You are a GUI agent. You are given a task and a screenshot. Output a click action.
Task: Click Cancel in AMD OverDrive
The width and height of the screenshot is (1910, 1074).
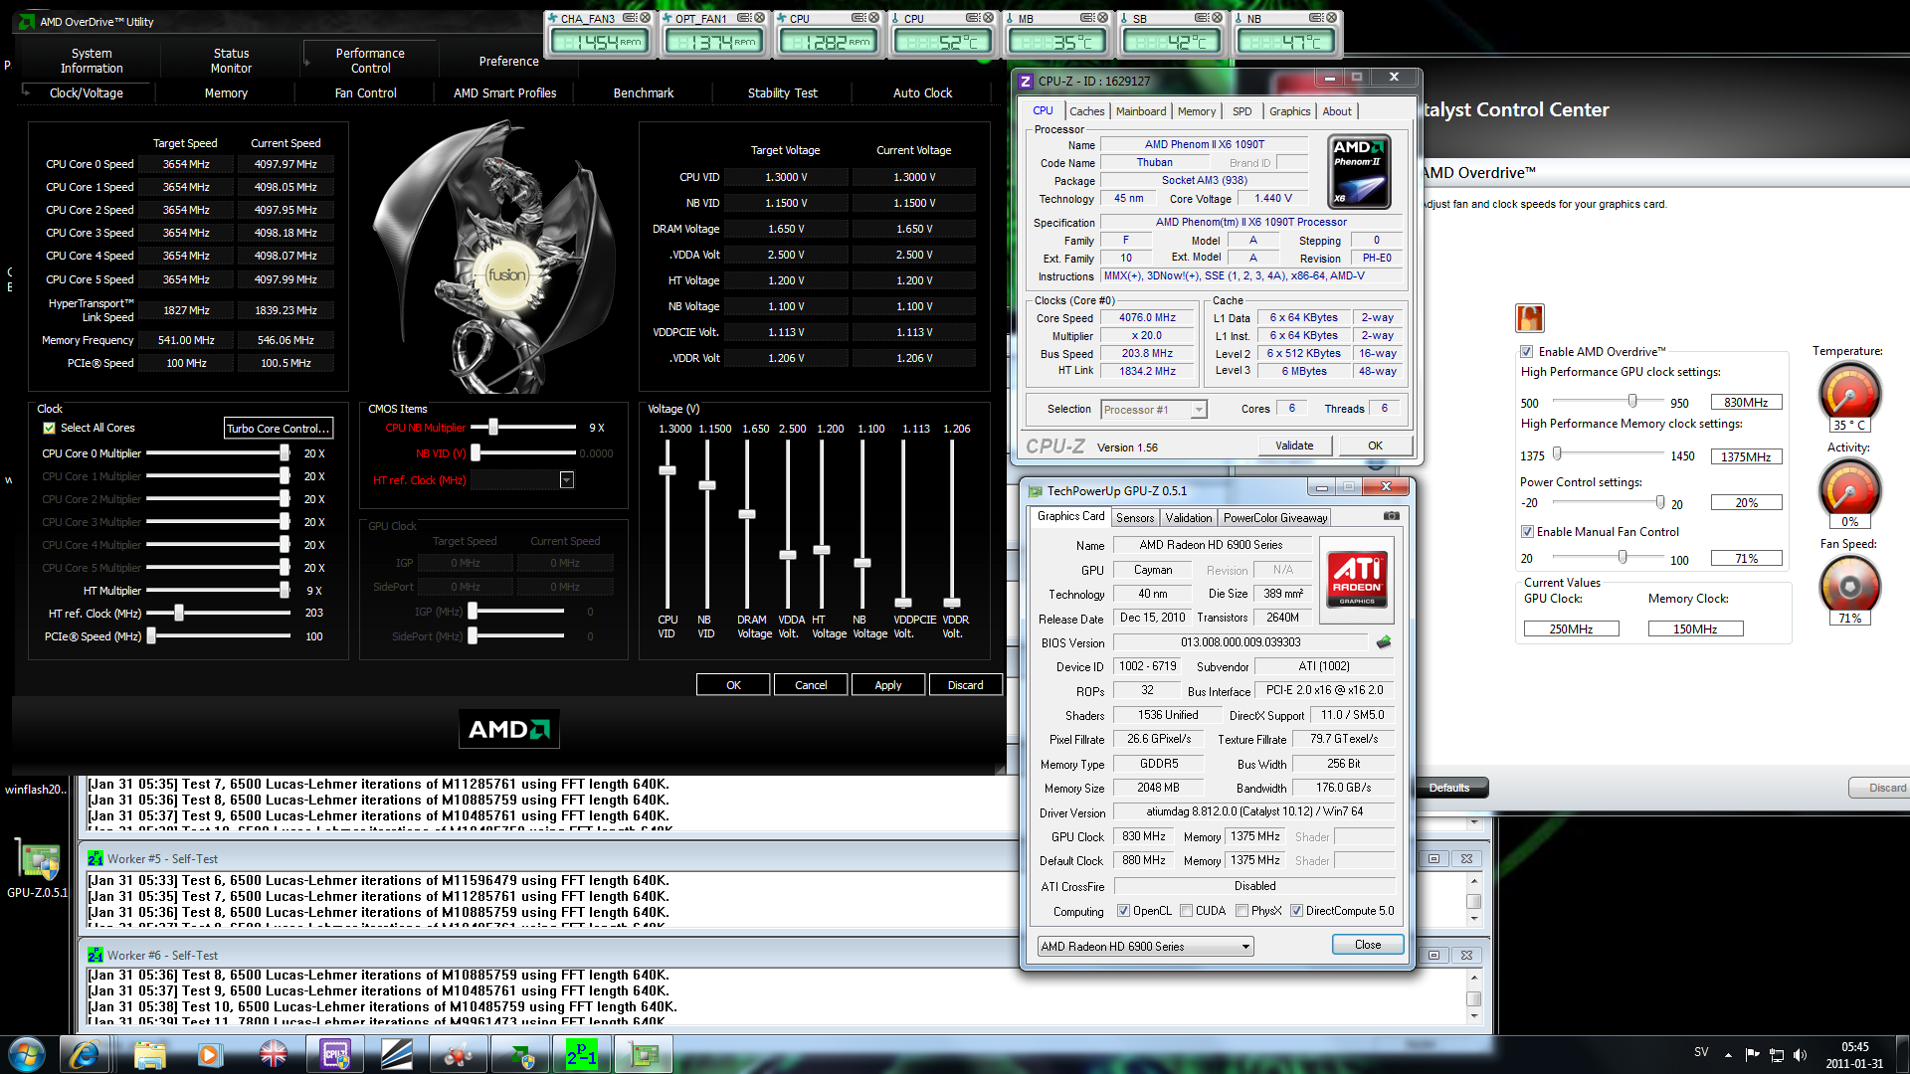(x=811, y=685)
